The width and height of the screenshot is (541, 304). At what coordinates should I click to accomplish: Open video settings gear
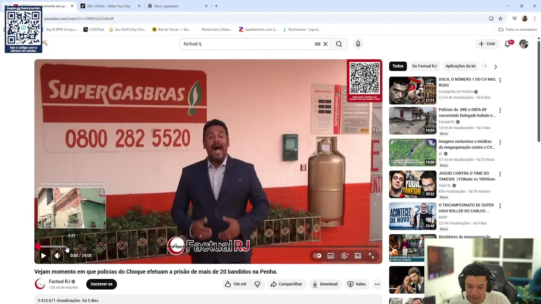(344, 255)
